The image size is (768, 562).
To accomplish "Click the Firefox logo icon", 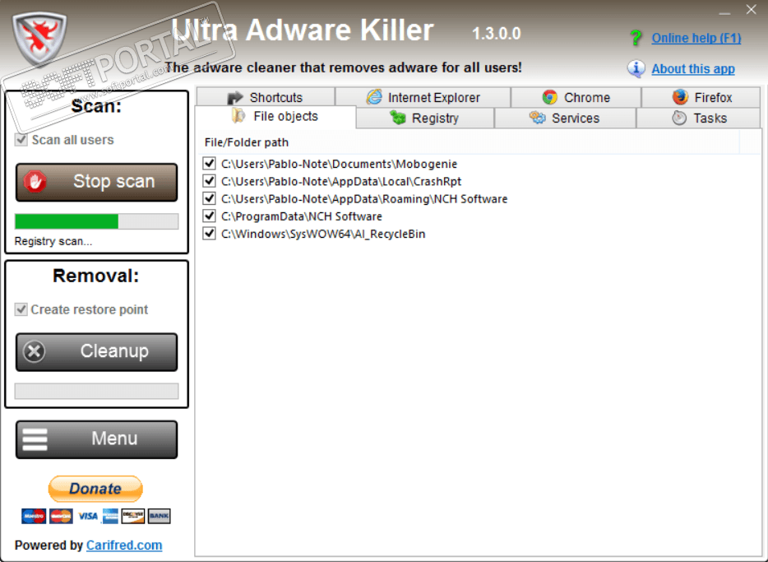I will [x=680, y=97].
